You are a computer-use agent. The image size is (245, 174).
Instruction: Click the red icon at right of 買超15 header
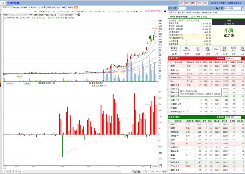(x=242, y=58)
